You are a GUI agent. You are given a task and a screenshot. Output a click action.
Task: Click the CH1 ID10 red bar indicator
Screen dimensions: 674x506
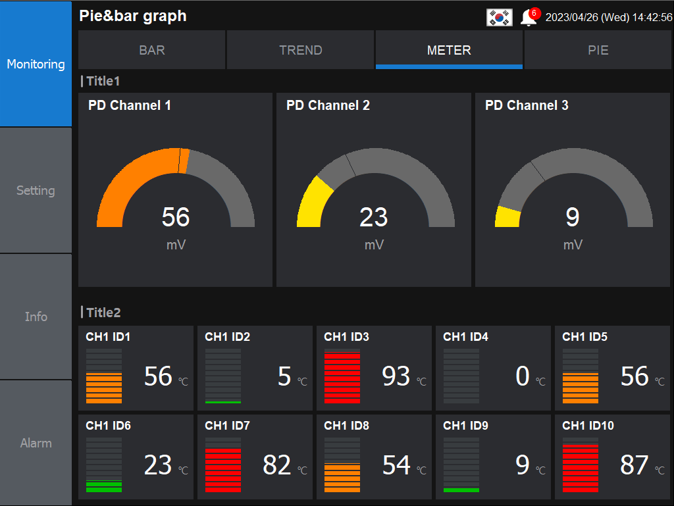point(581,465)
